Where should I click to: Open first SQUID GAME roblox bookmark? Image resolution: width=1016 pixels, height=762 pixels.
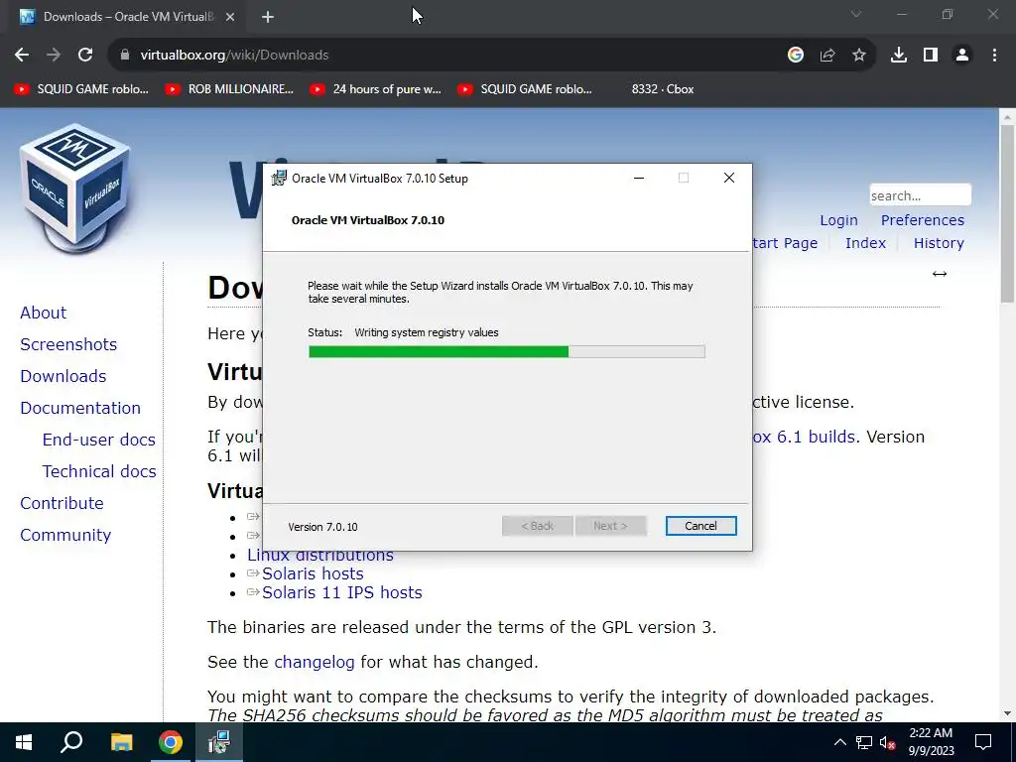81,89
